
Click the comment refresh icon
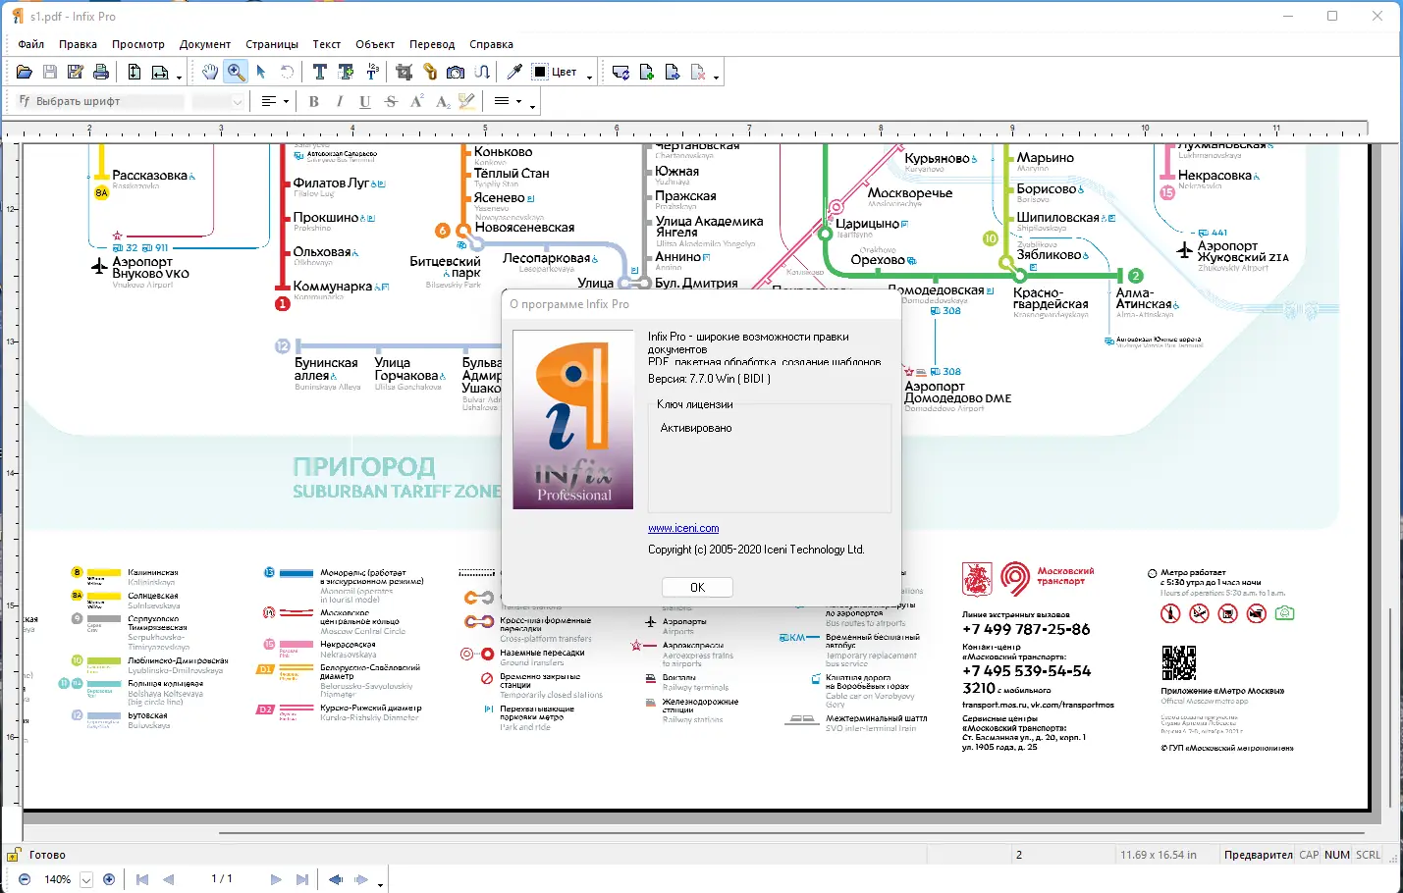621,72
